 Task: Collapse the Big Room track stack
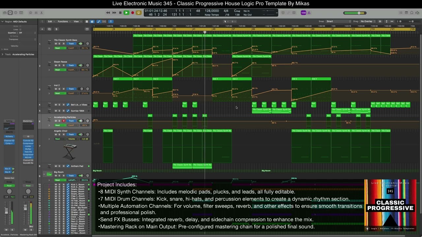tap(44, 174)
